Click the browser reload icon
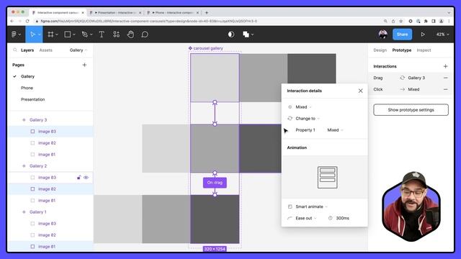The height and width of the screenshot is (259, 461). click(x=27, y=21)
